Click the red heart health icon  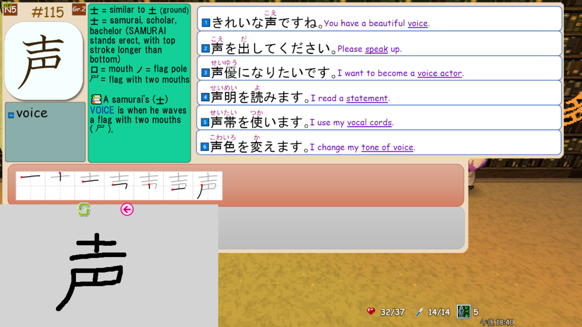click(x=371, y=311)
